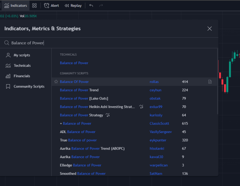Image resolution: width=240 pixels, height=186 pixels.
Task: Open the My scripts category
Action: [22, 55]
